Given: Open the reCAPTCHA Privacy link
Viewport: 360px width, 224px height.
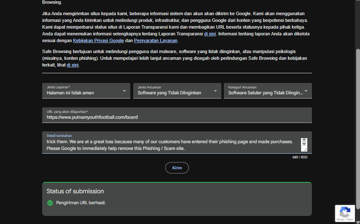Looking at the screenshot, I should click(x=341, y=219).
